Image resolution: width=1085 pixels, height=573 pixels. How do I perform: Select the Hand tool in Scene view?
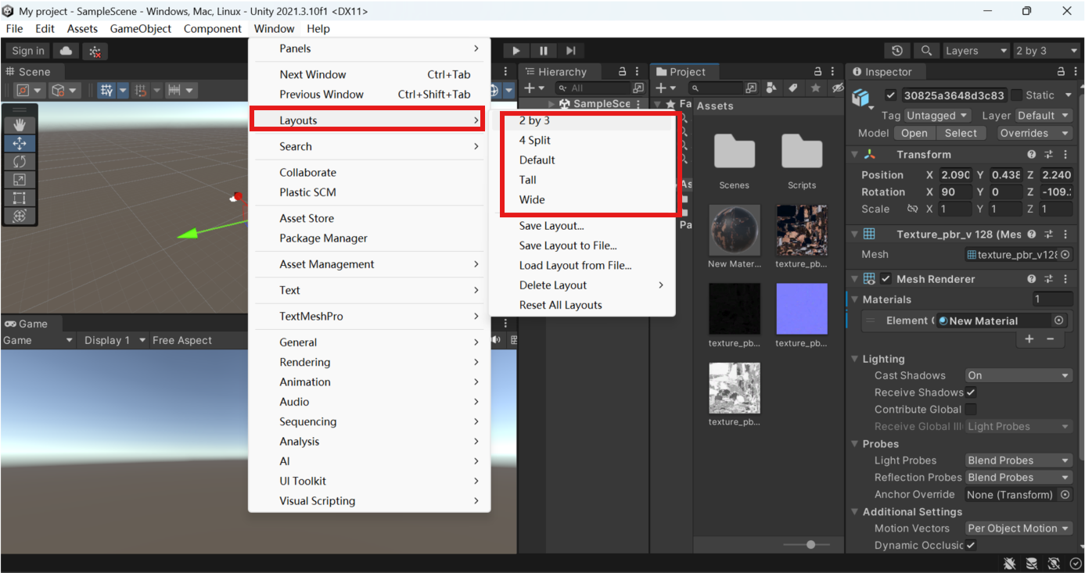[20, 125]
